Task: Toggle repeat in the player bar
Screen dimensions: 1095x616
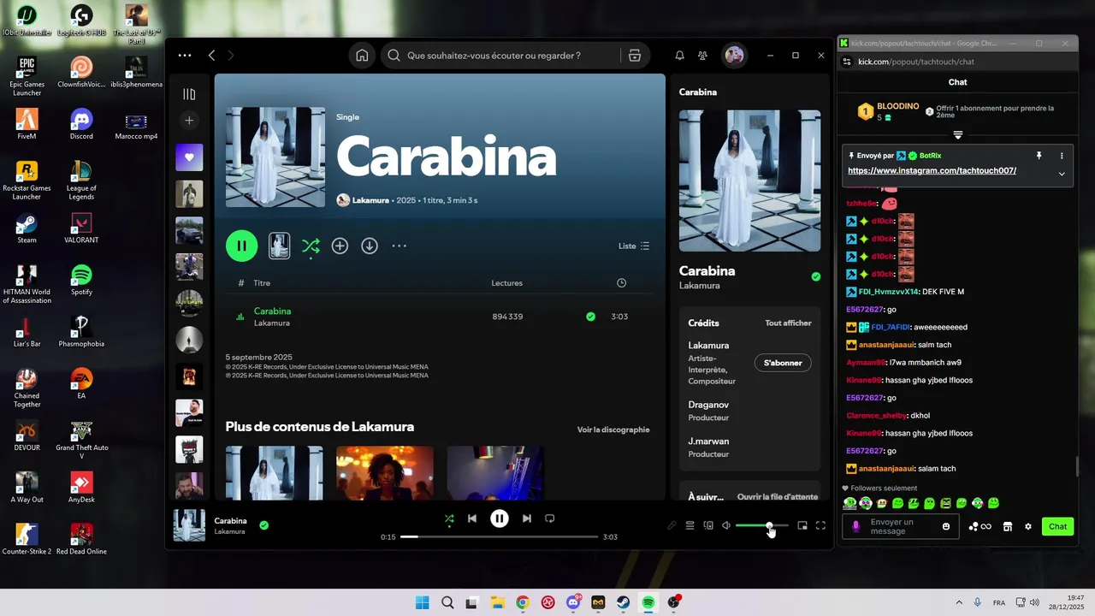Action: click(x=550, y=518)
